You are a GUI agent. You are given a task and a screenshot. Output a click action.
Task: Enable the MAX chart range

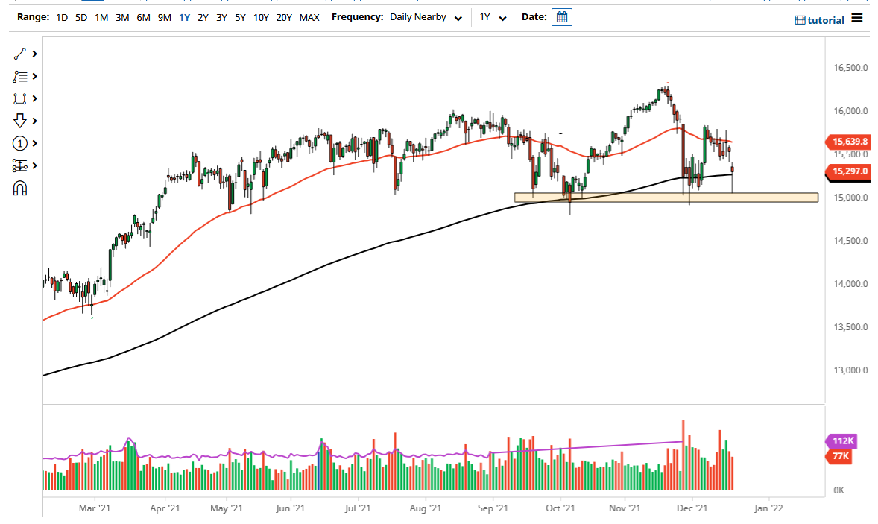click(x=309, y=17)
